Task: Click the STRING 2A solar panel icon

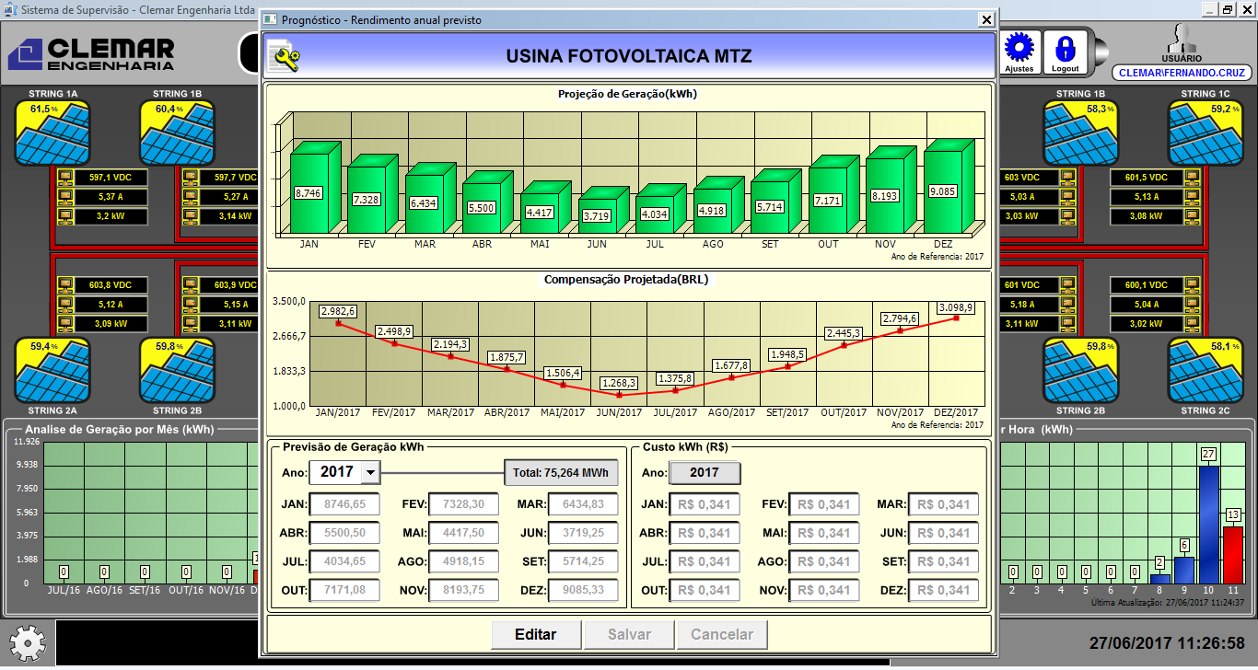Action: click(x=52, y=372)
